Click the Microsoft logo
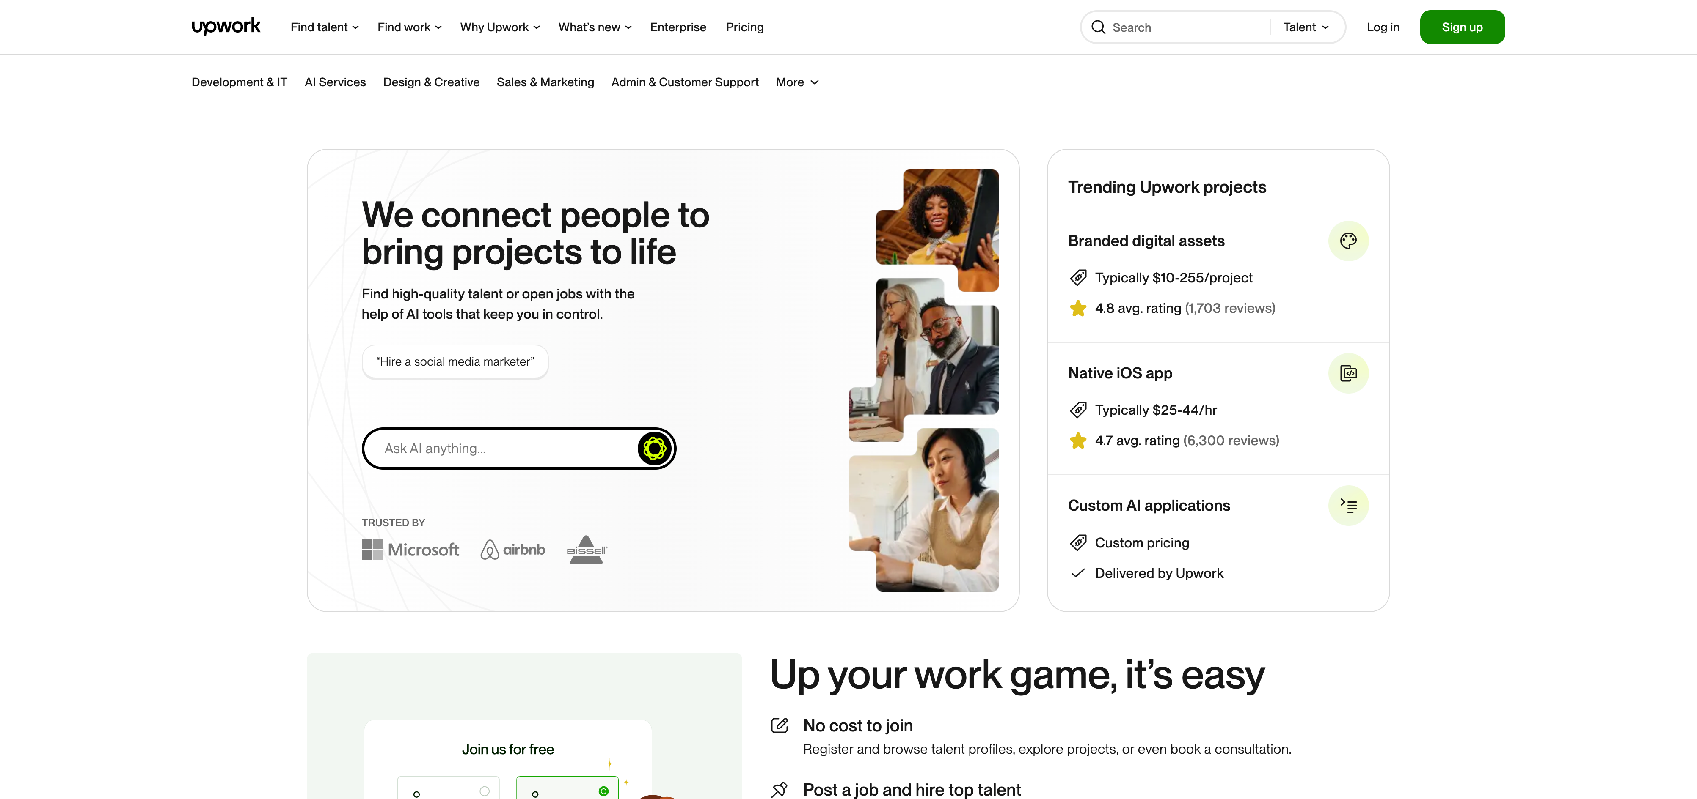Screen dimensions: 1697x799 click(410, 550)
